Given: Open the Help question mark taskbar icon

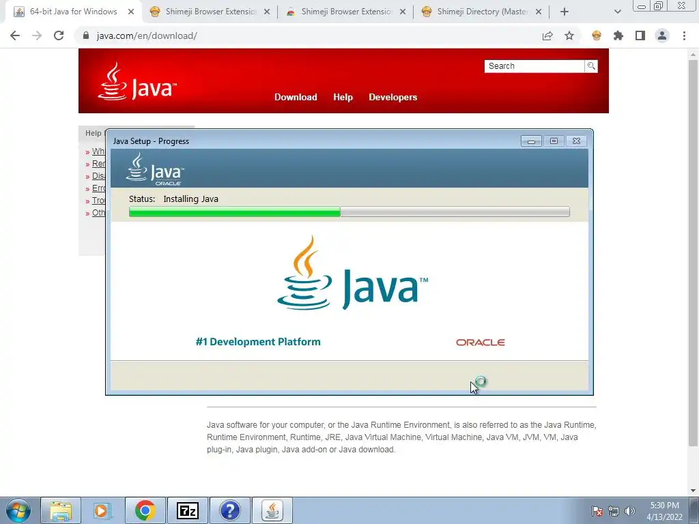Looking at the screenshot, I should [x=229, y=510].
